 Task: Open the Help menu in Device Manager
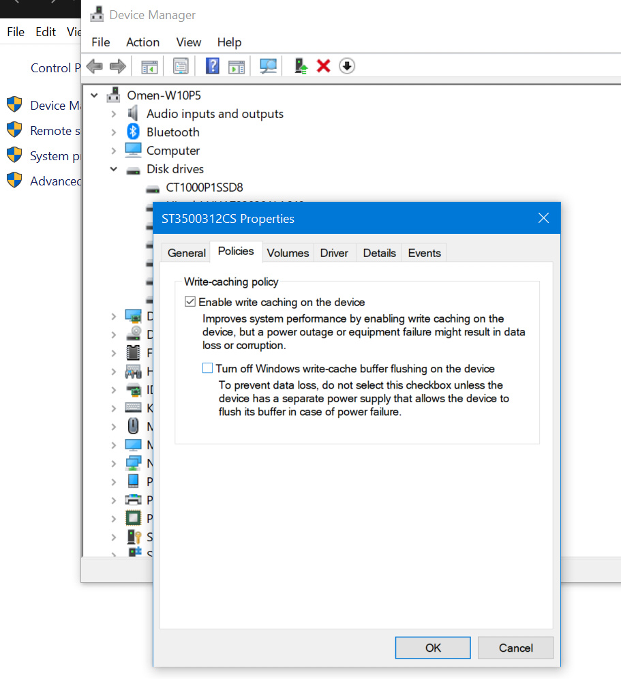[229, 42]
